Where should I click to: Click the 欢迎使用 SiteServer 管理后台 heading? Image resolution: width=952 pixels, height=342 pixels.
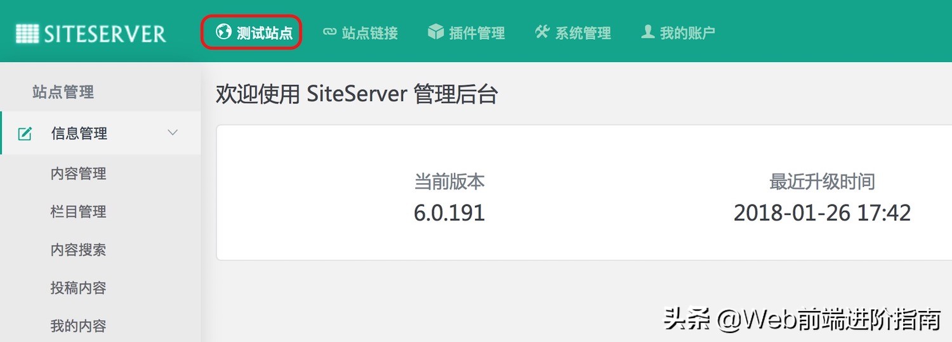tap(357, 94)
